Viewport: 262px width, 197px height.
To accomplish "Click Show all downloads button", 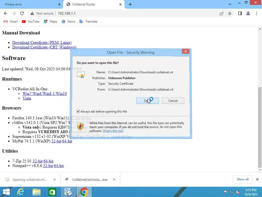I will [243, 179].
